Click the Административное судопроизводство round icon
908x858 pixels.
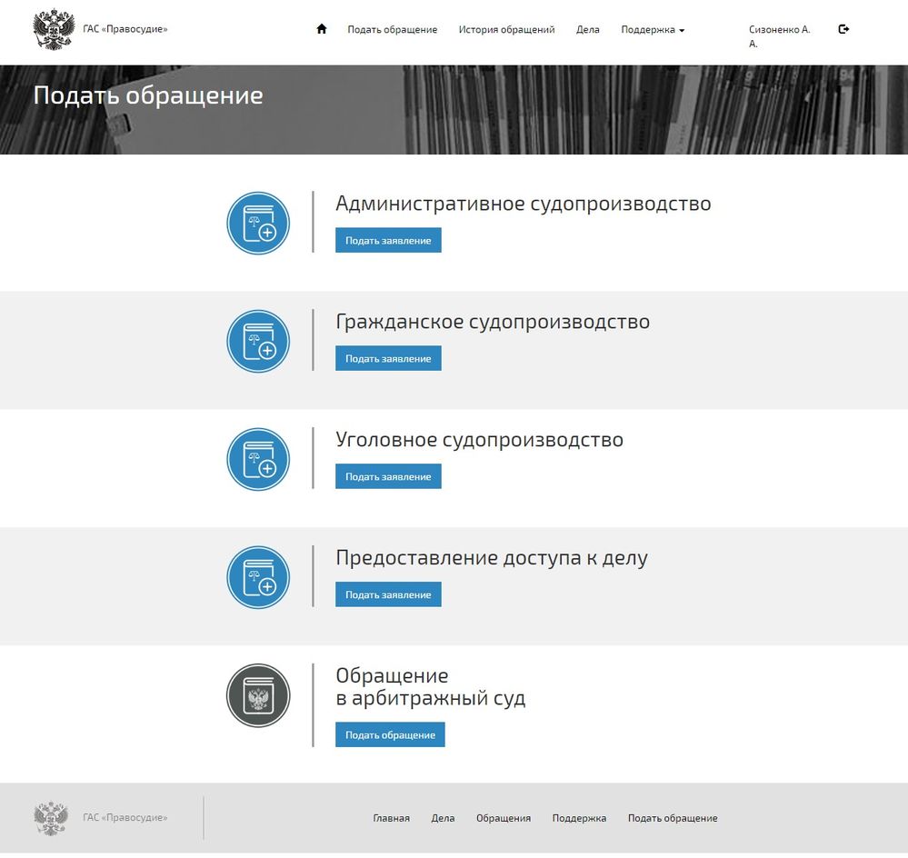258,223
